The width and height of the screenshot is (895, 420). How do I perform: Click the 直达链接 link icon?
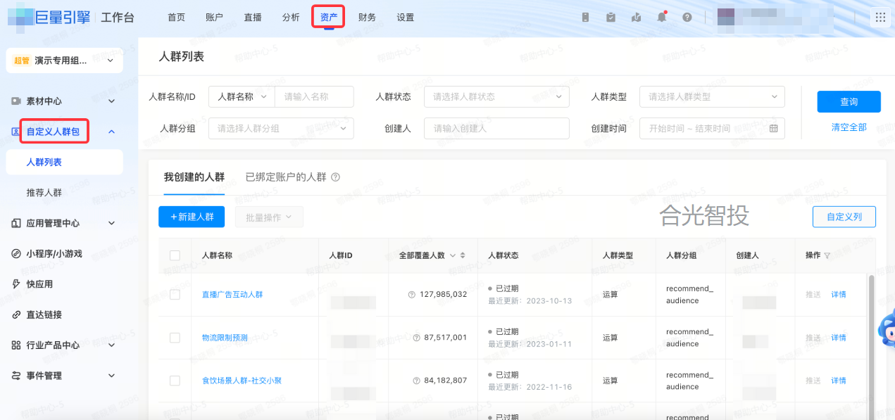16,314
